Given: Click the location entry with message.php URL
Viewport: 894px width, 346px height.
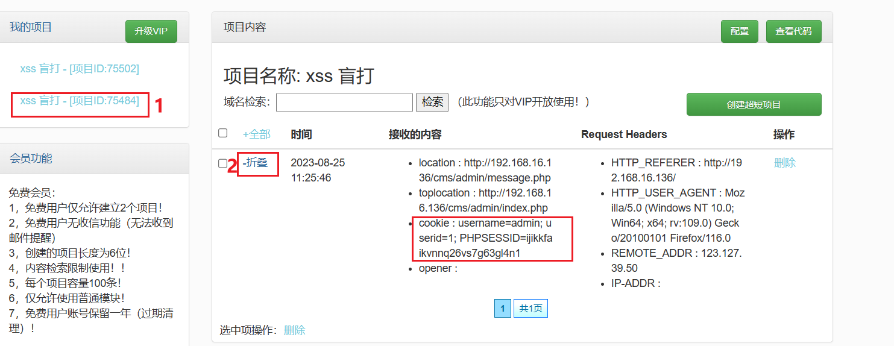Looking at the screenshot, I should pos(485,171).
